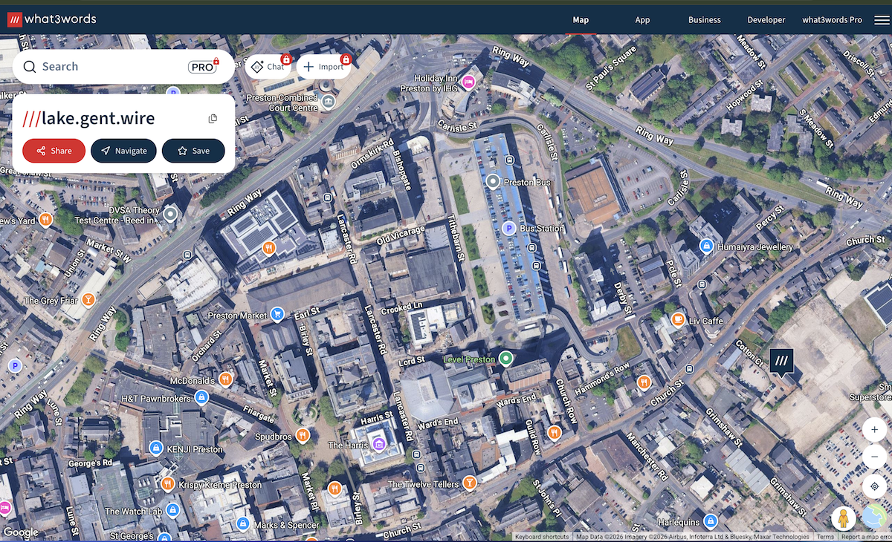Viewport: 892px width, 542px height.
Task: Click Report a map error link
Action: tap(865, 537)
